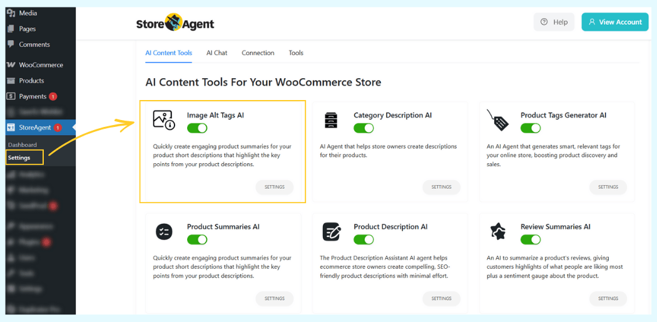Go to Dashboard under StoreAgent sidebar
Screen dimensions: 657x322
(x=23, y=145)
